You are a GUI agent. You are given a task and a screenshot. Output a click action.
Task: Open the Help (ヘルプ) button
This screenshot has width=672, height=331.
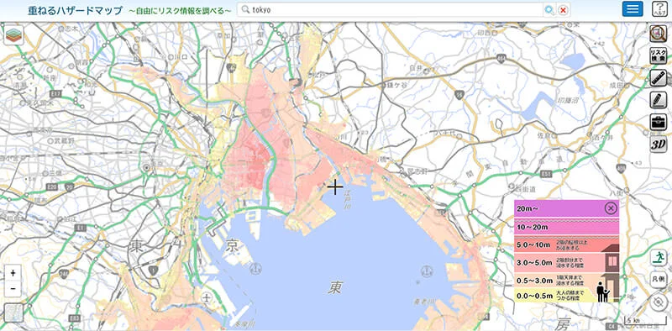coord(659,9)
